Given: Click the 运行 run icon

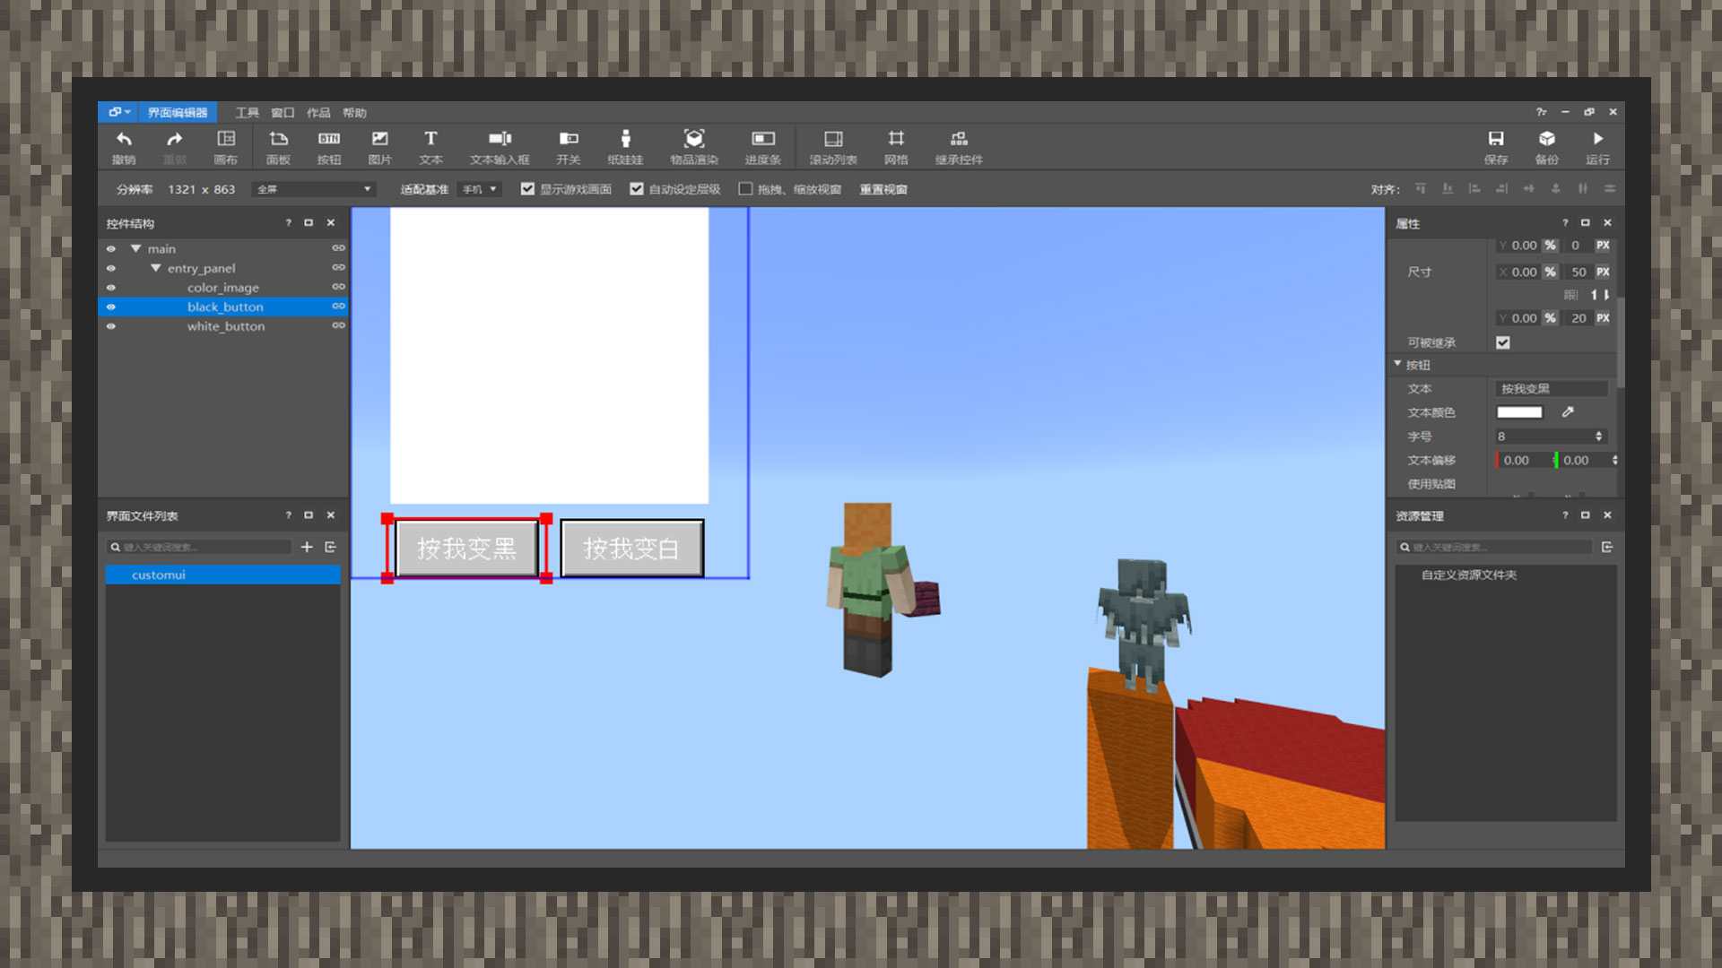Looking at the screenshot, I should pos(1598,139).
